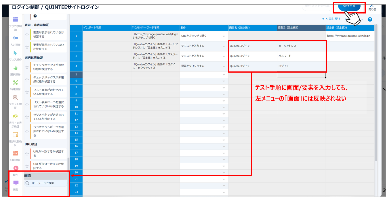This screenshot has width=387, height=198.
Task: Click the 画面 monitor icon in sidebar
Action: click(16, 183)
